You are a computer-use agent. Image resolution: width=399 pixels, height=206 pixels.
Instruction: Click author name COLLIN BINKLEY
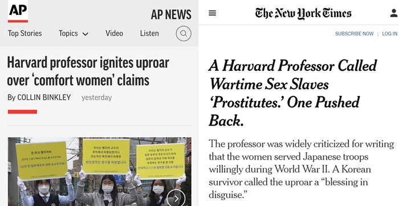click(44, 98)
